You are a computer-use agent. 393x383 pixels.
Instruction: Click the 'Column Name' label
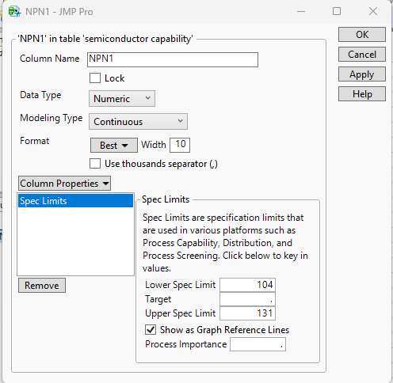click(x=49, y=59)
